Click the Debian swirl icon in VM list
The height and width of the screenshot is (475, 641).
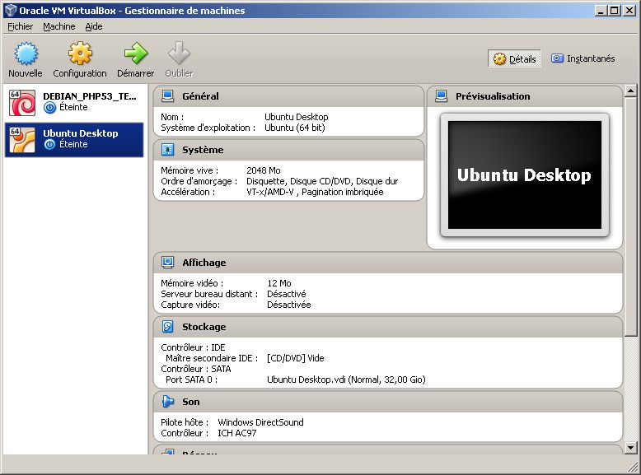pyautogui.click(x=22, y=103)
